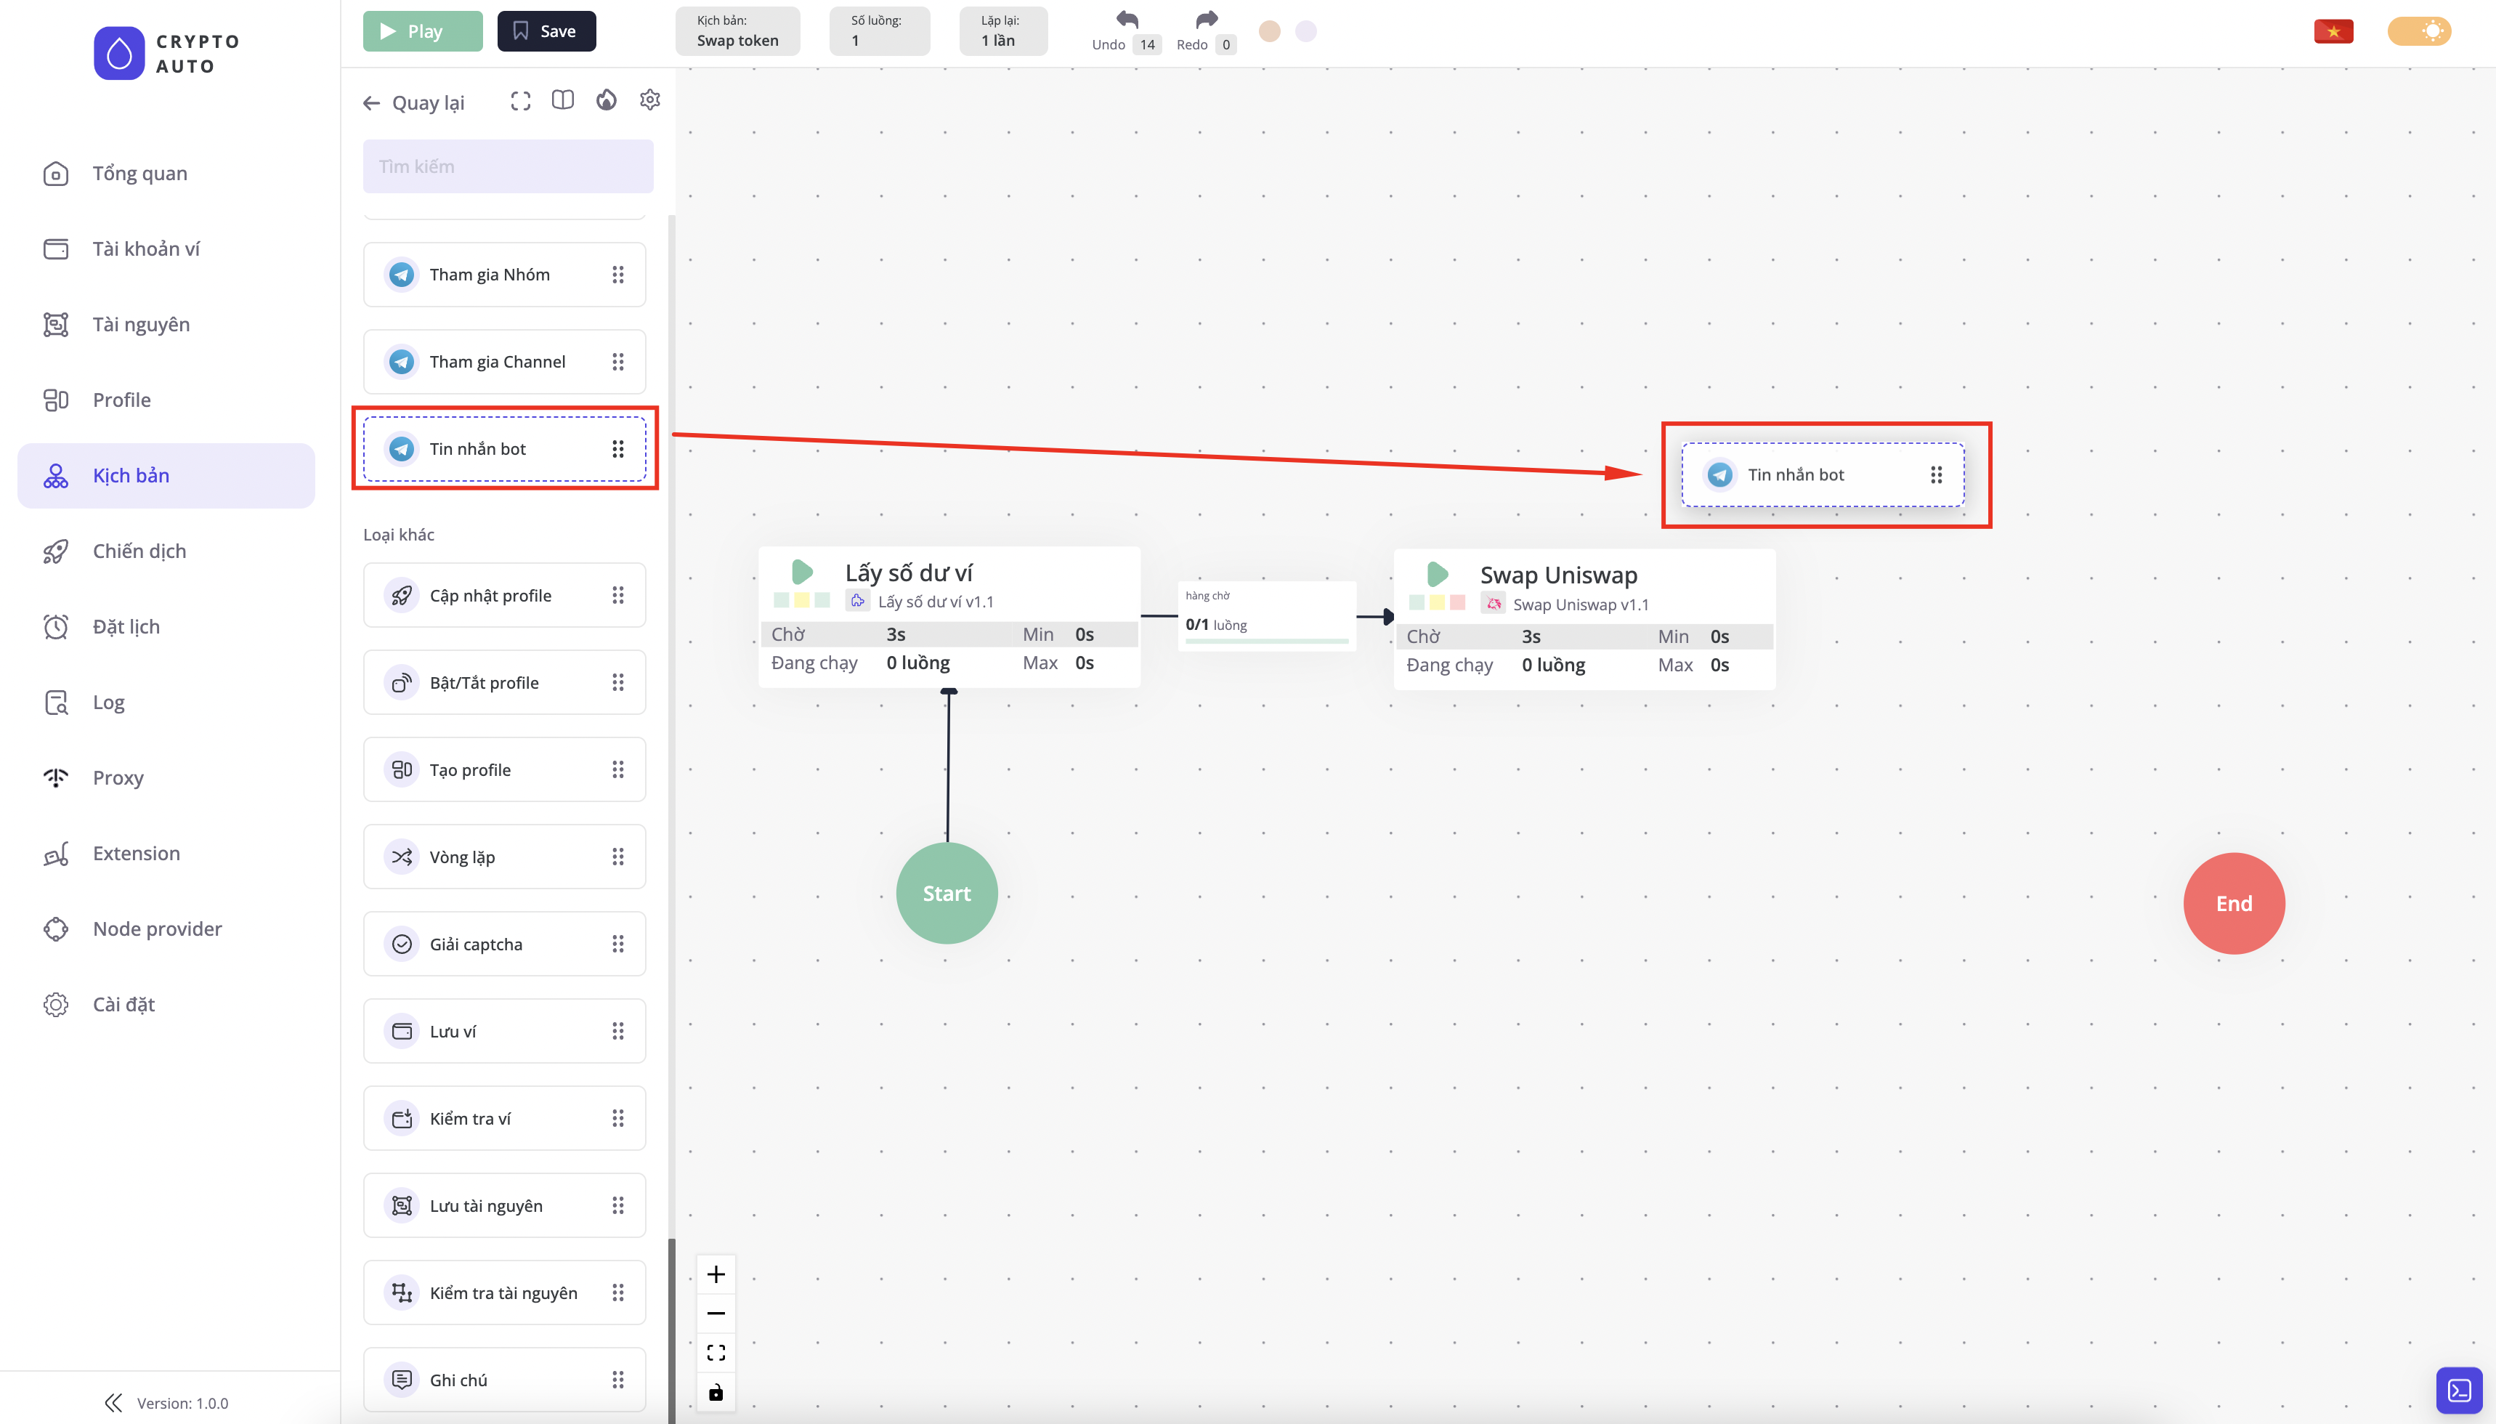The height and width of the screenshot is (1424, 2496).
Task: Open the split-panel layout icon
Action: (562, 101)
